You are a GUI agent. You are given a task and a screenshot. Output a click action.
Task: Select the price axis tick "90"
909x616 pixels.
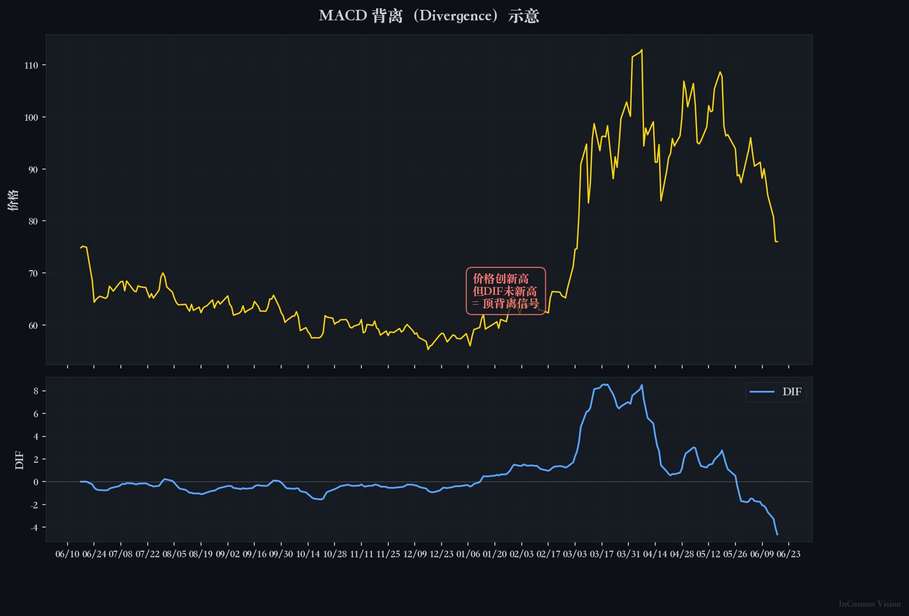34,170
